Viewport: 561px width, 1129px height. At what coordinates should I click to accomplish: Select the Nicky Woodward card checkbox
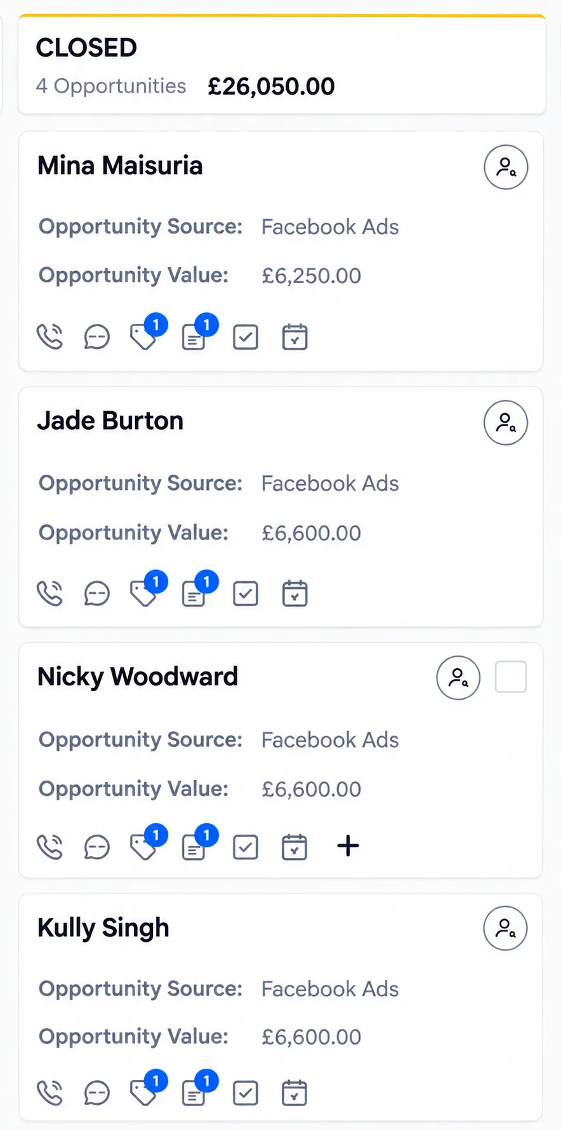click(x=511, y=677)
